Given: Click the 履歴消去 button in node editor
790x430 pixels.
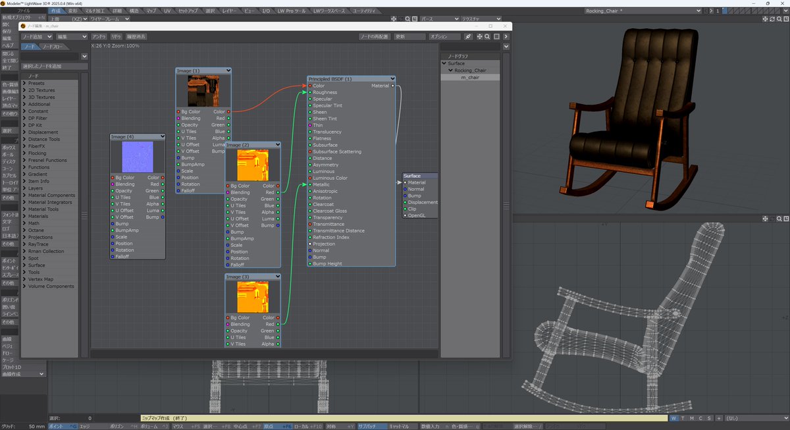Looking at the screenshot, I should pos(136,36).
